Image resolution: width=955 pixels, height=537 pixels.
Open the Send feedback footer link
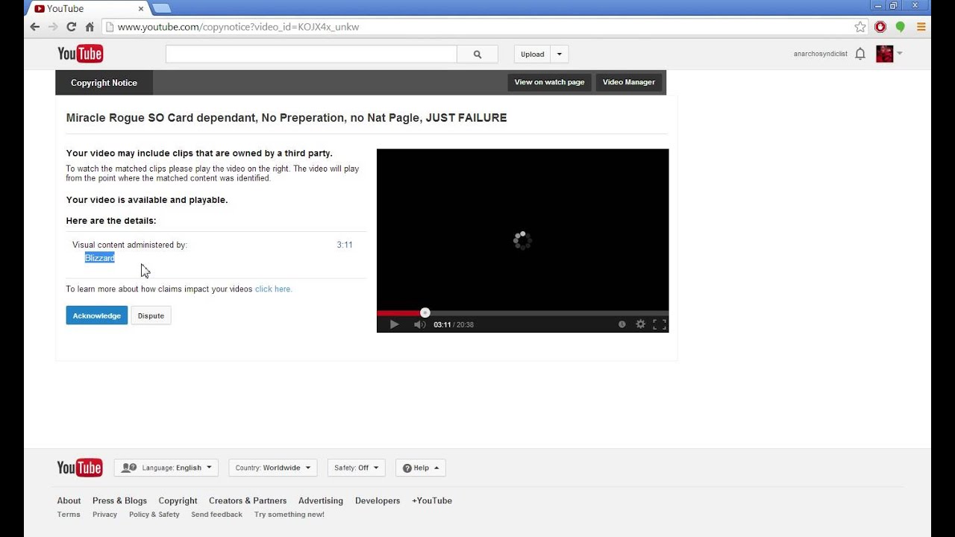[216, 515]
